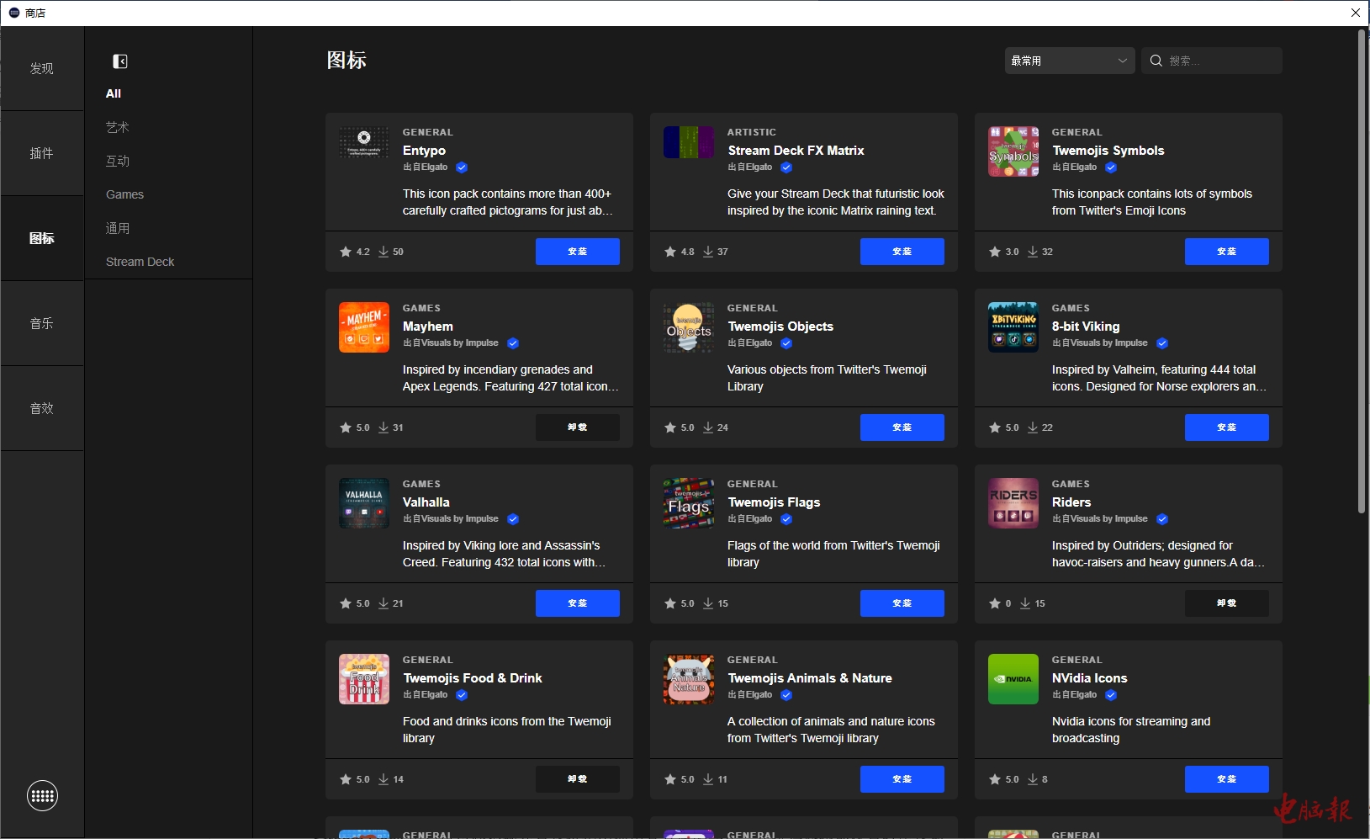
Task: Open the Stream Deck keypad grid icon
Action: [x=42, y=795]
